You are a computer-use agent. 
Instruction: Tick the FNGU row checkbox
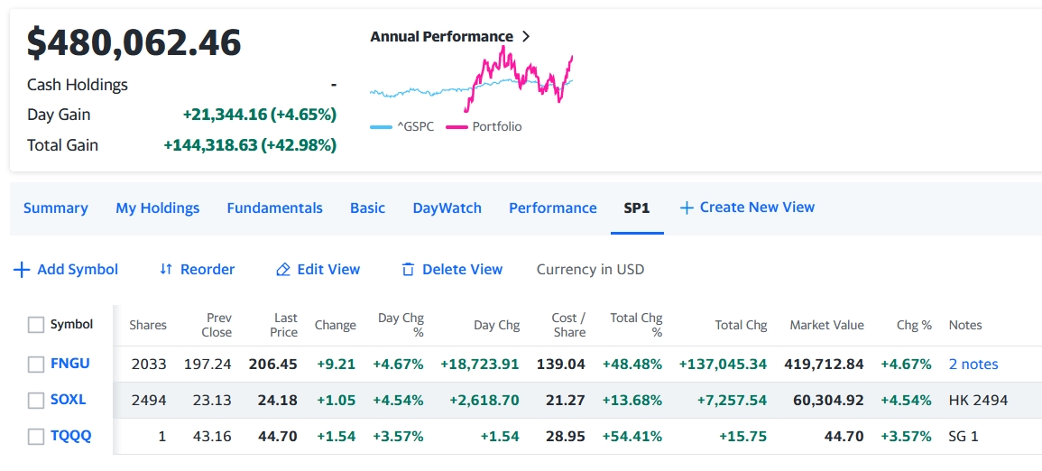[x=36, y=365]
